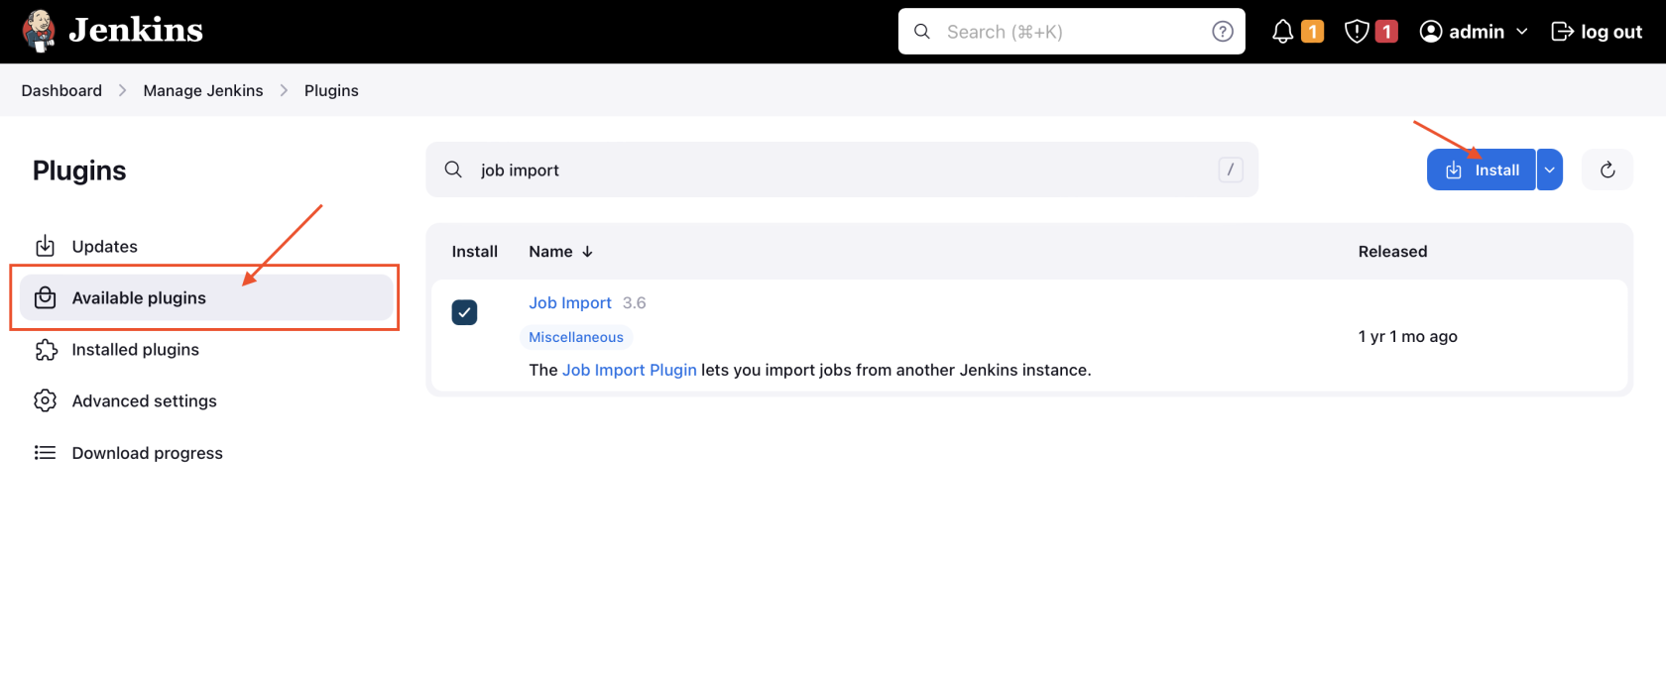1666x677 pixels.
Task: Click the Miscellaneous category tag
Action: (x=575, y=337)
